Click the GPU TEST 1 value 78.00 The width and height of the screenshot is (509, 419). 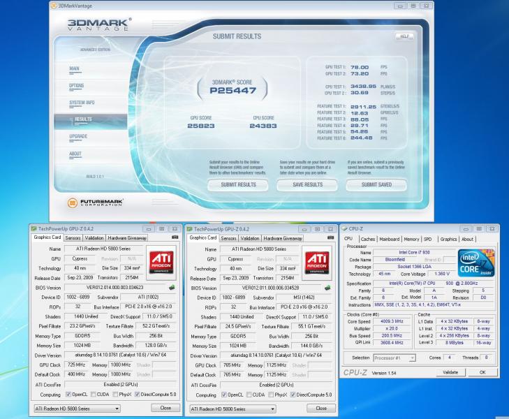pos(360,67)
